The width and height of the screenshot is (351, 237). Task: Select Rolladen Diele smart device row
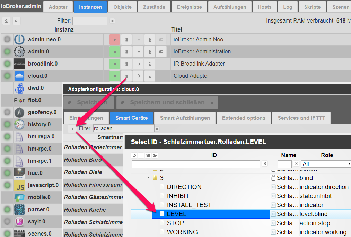[93, 172]
